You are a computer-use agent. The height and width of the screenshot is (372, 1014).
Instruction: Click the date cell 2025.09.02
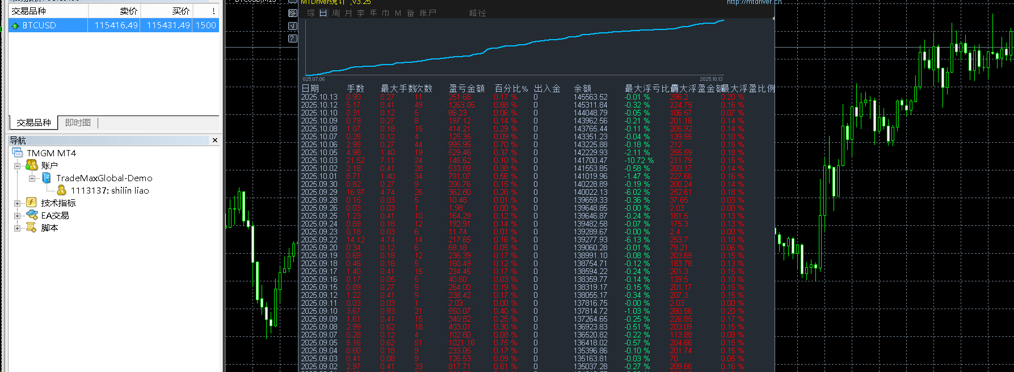pos(319,366)
